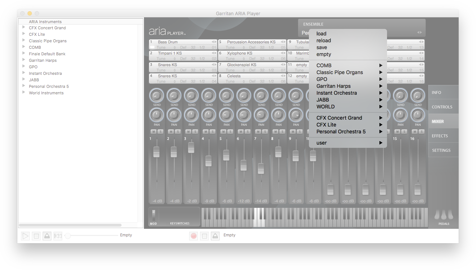Click the playback position slider handle
Viewport: 476px width, 270px height.
(68, 236)
